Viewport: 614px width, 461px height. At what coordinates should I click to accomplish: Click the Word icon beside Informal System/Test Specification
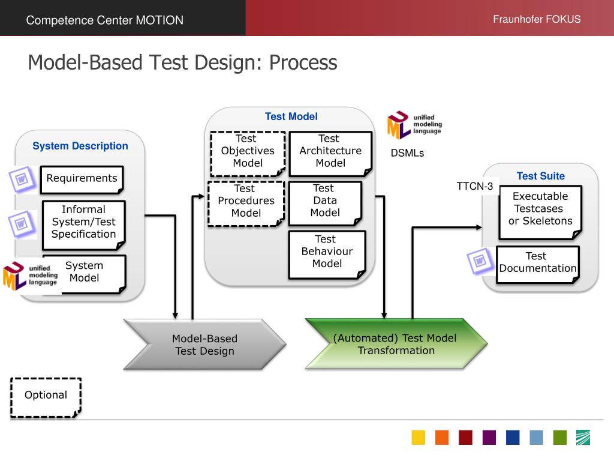(x=22, y=224)
